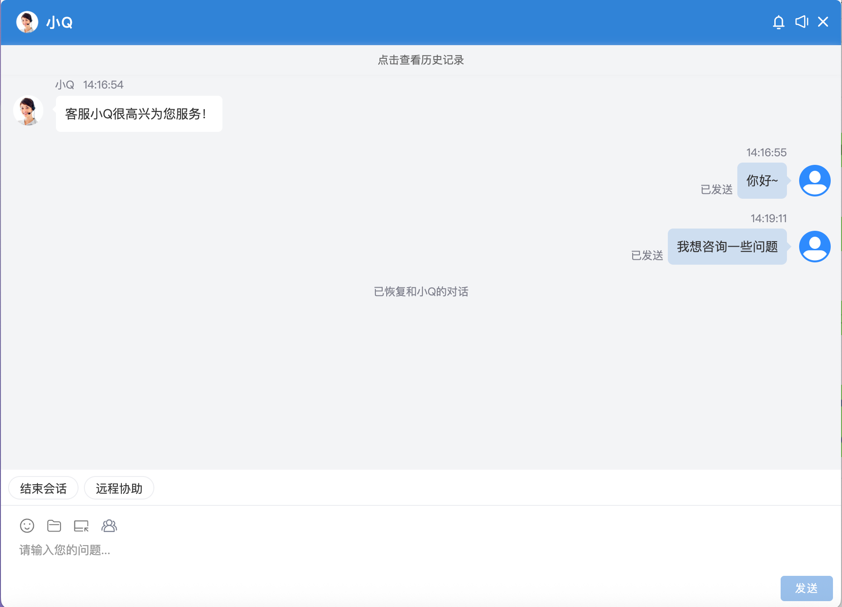Click the folder icon to send file

(54, 526)
